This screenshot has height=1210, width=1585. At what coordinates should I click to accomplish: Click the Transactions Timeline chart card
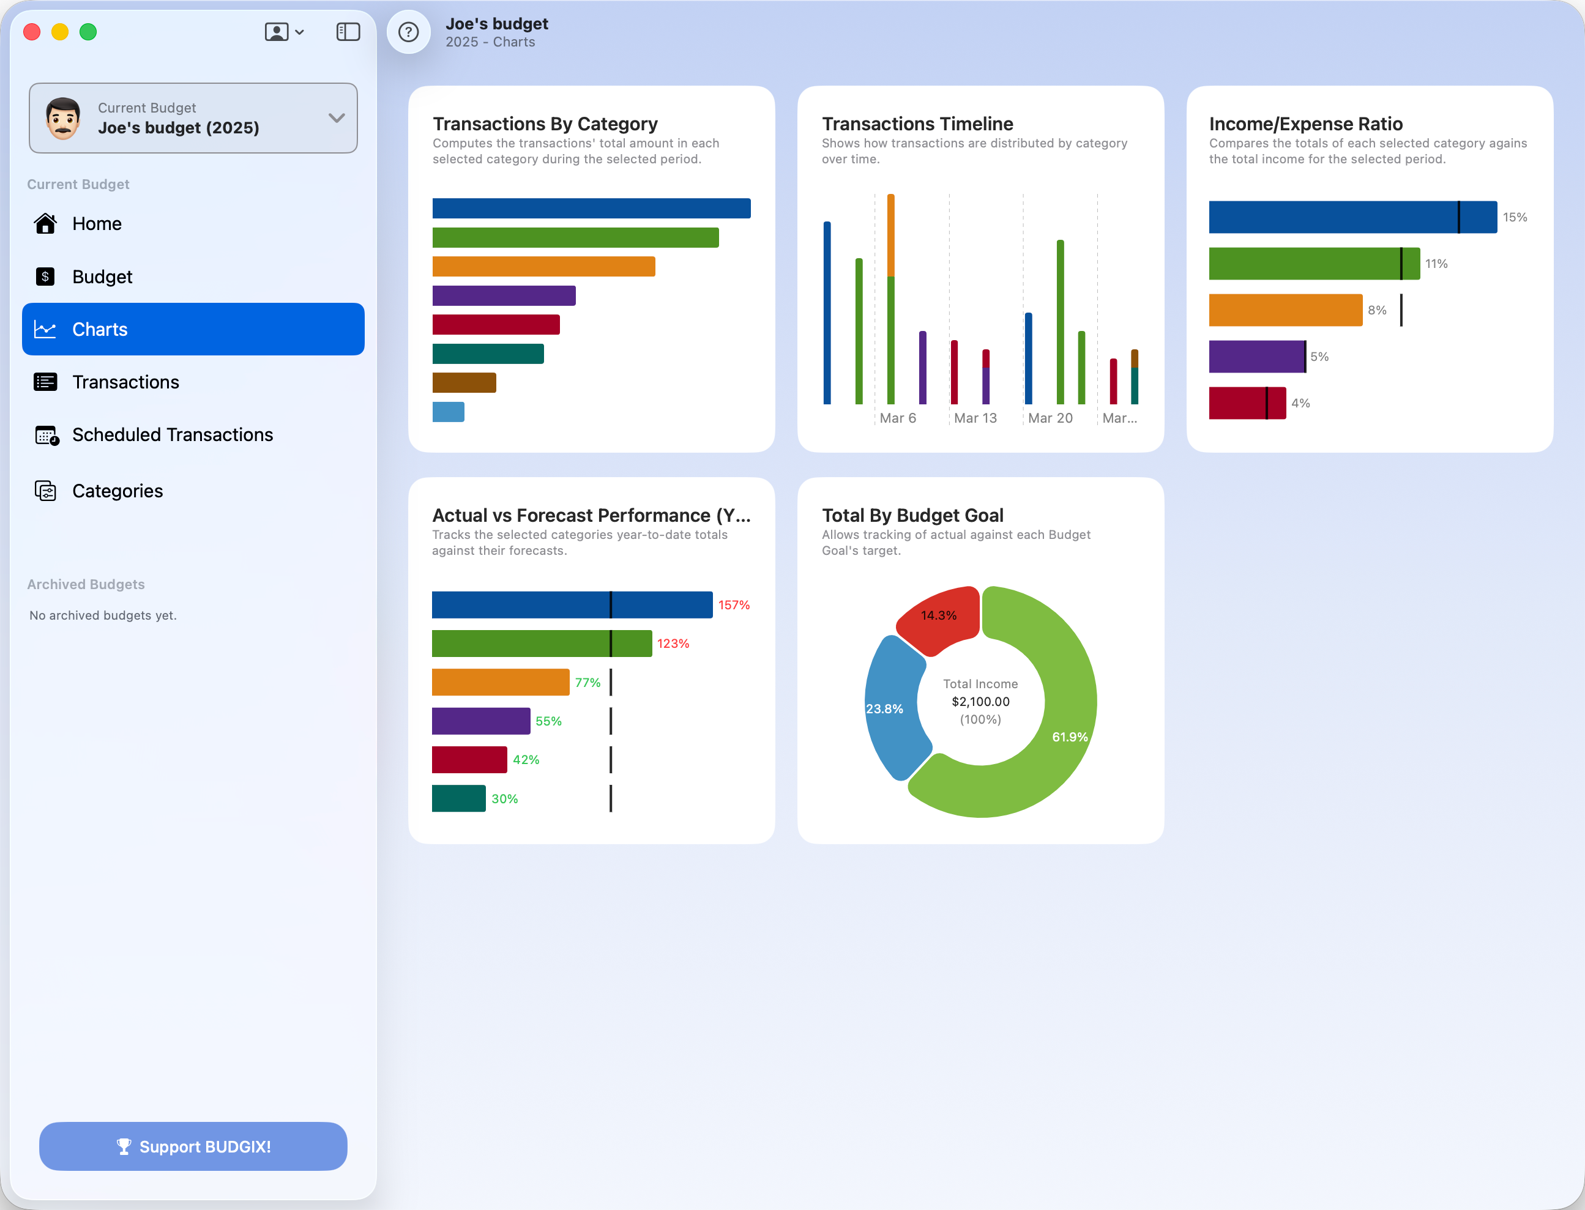point(980,268)
